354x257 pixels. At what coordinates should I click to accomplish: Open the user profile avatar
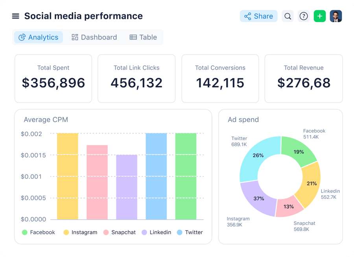tap(336, 16)
